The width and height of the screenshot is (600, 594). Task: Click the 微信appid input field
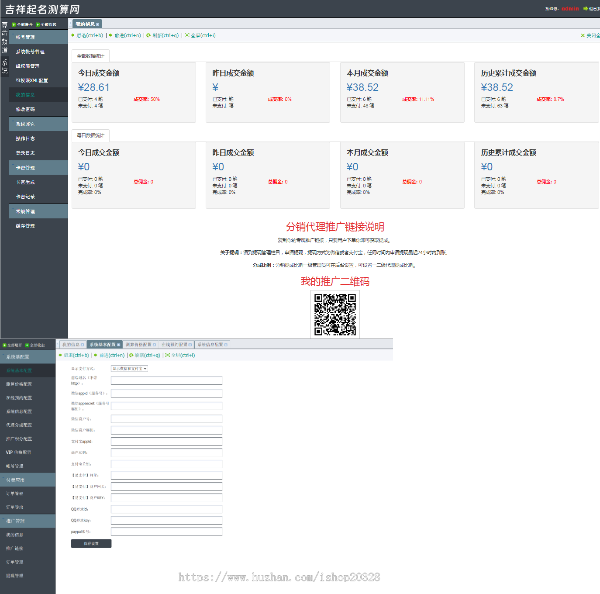[x=167, y=393]
